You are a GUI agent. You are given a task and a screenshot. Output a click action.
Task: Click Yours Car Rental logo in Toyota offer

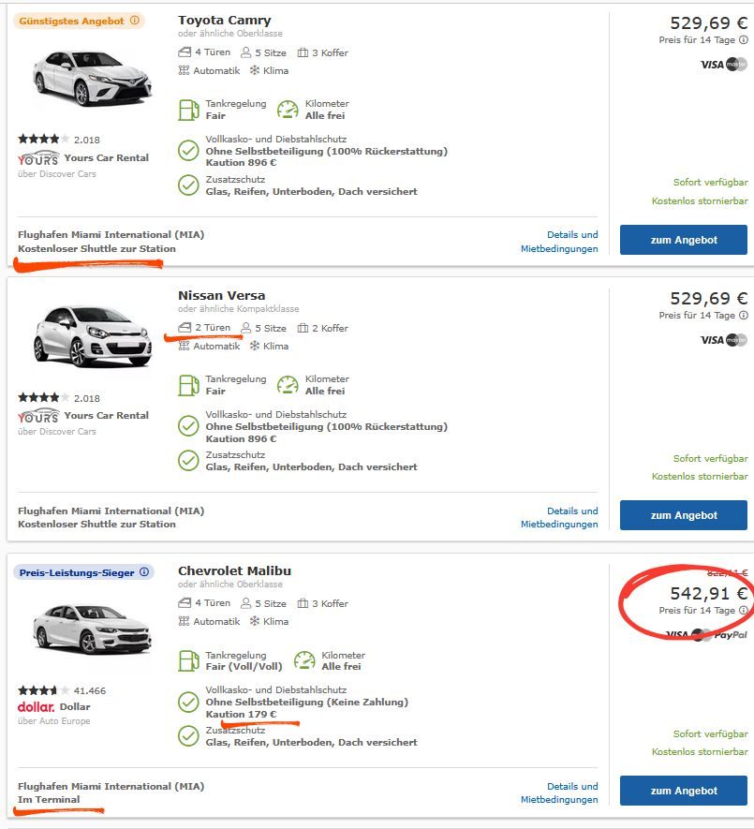[38, 158]
